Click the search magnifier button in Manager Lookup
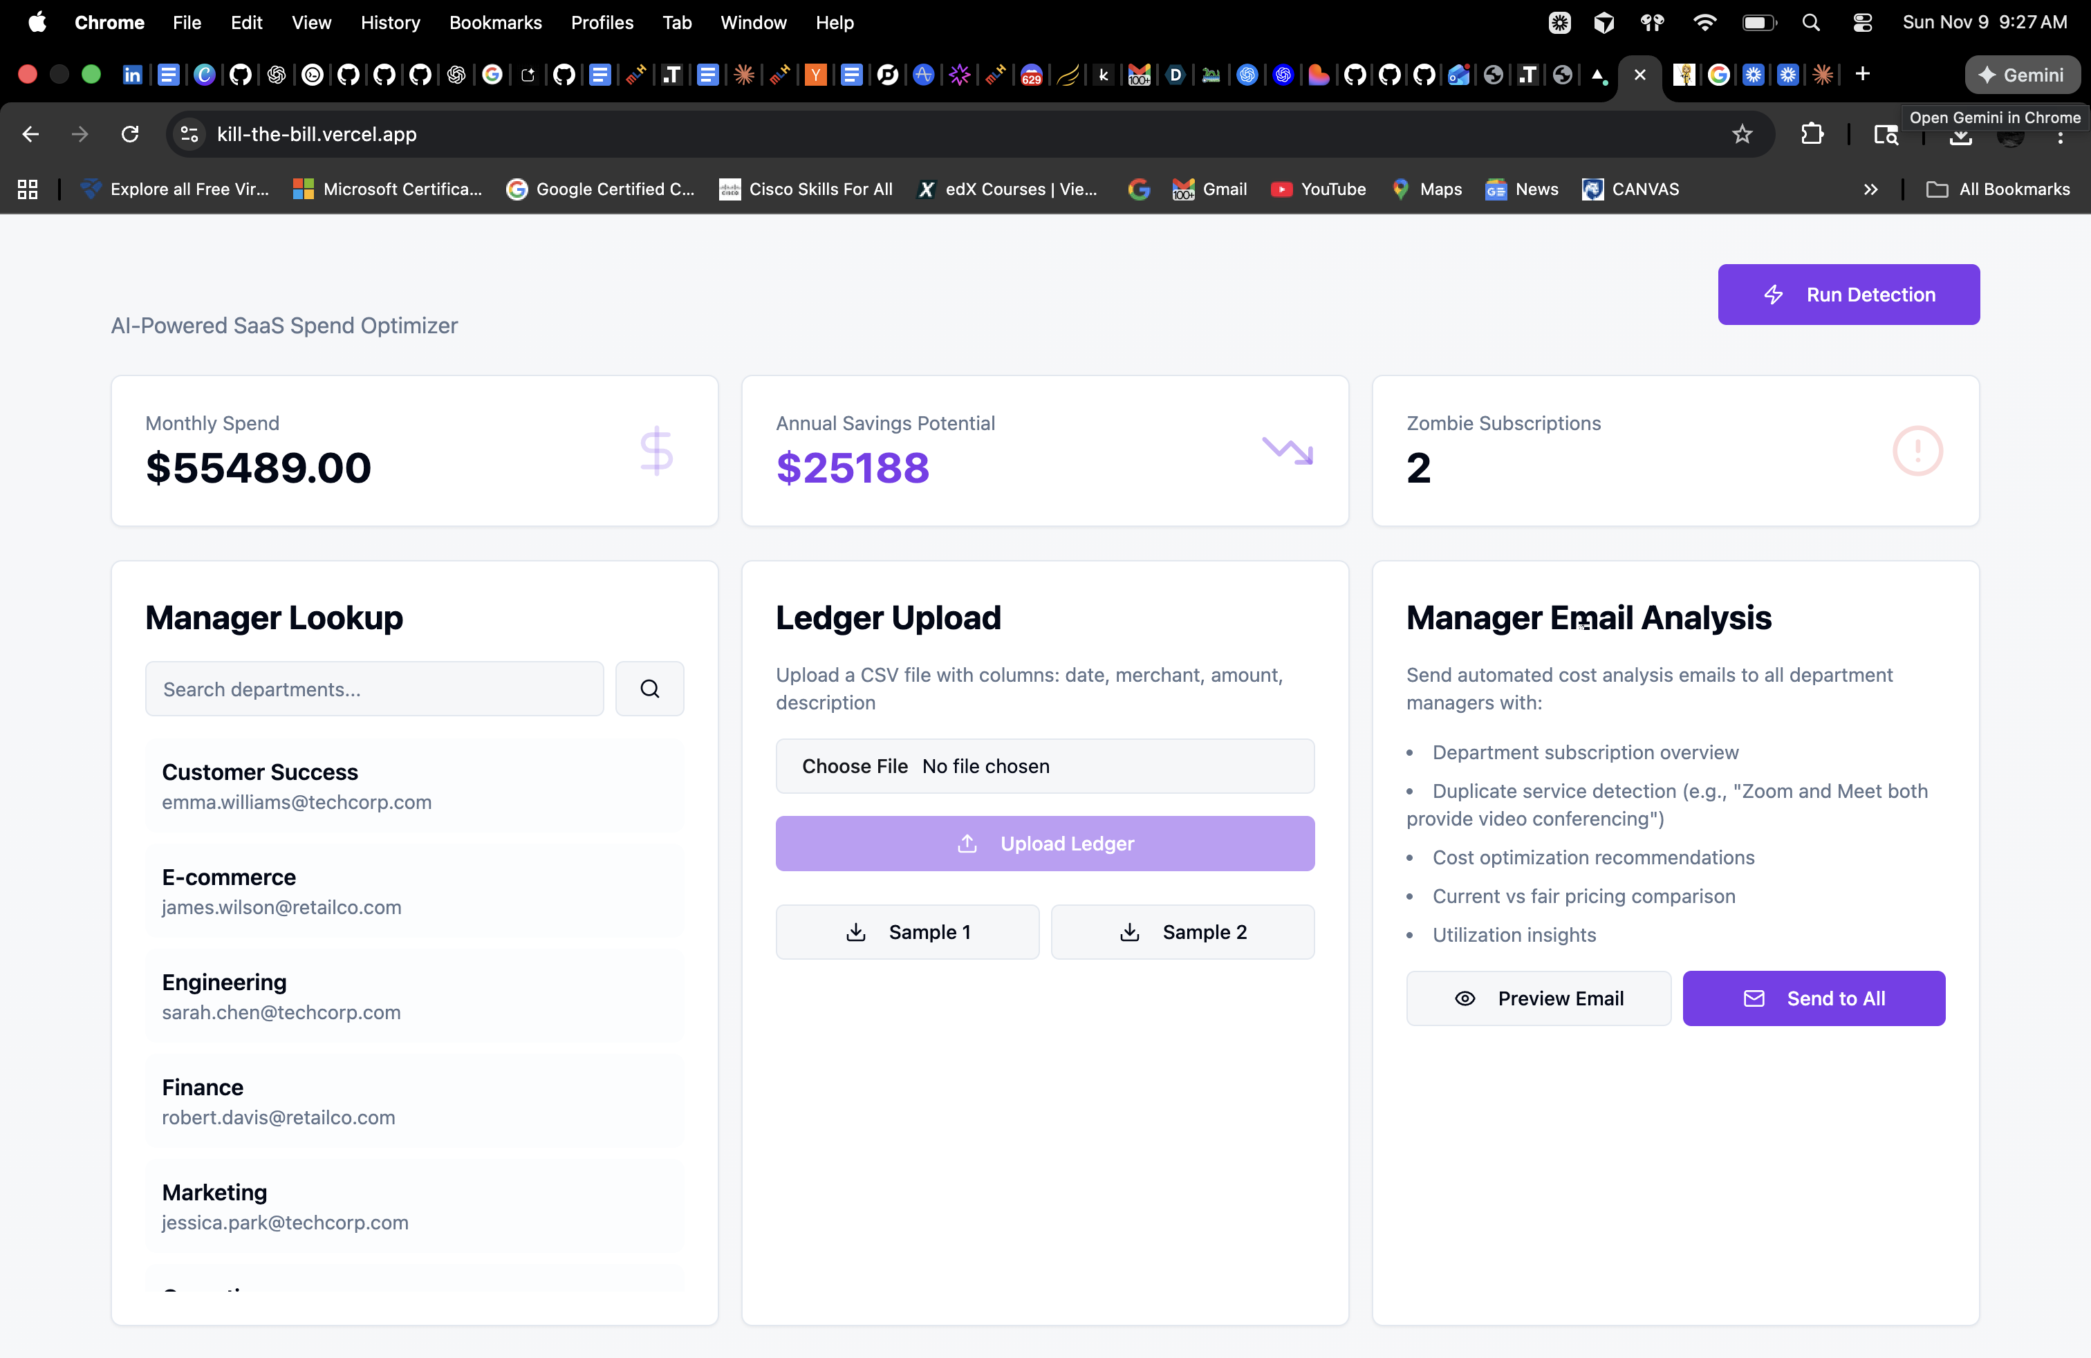 (x=649, y=689)
